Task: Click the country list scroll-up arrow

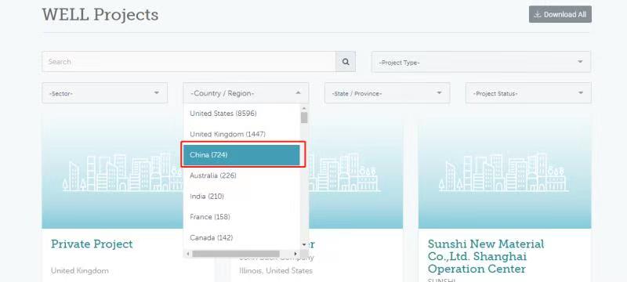Action: click(304, 108)
